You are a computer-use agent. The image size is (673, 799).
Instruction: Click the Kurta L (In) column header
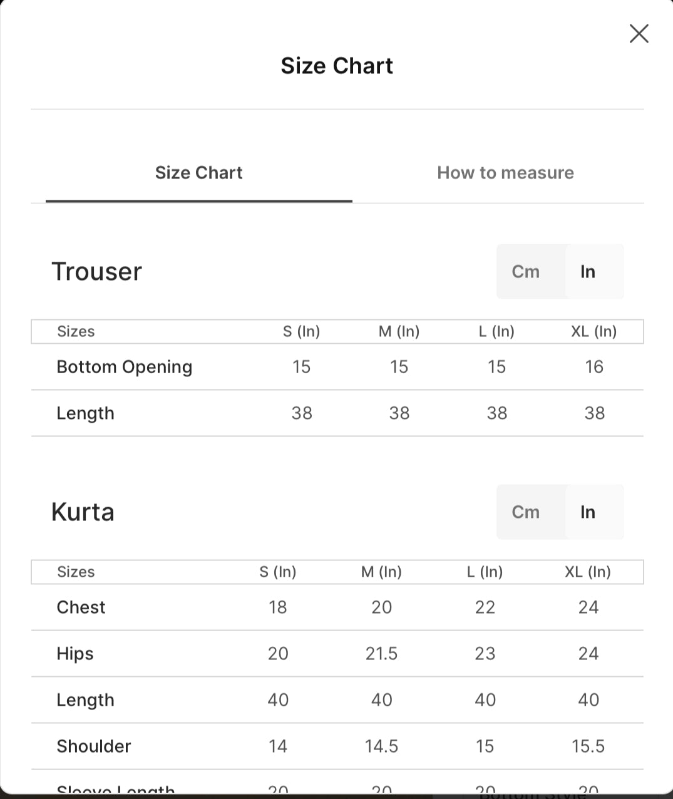coord(485,572)
